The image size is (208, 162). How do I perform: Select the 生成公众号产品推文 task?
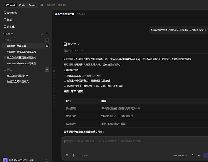(18, 81)
